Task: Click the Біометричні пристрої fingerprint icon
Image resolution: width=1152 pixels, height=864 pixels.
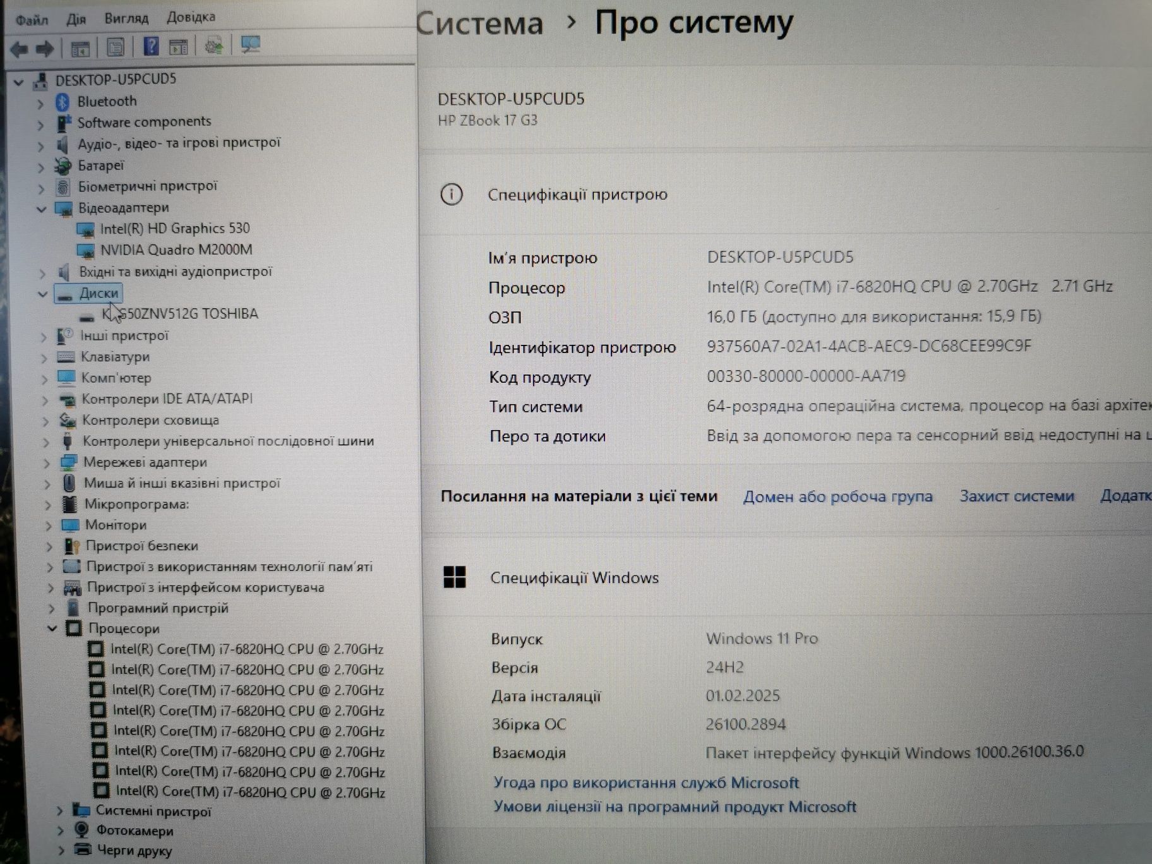Action: [x=63, y=187]
